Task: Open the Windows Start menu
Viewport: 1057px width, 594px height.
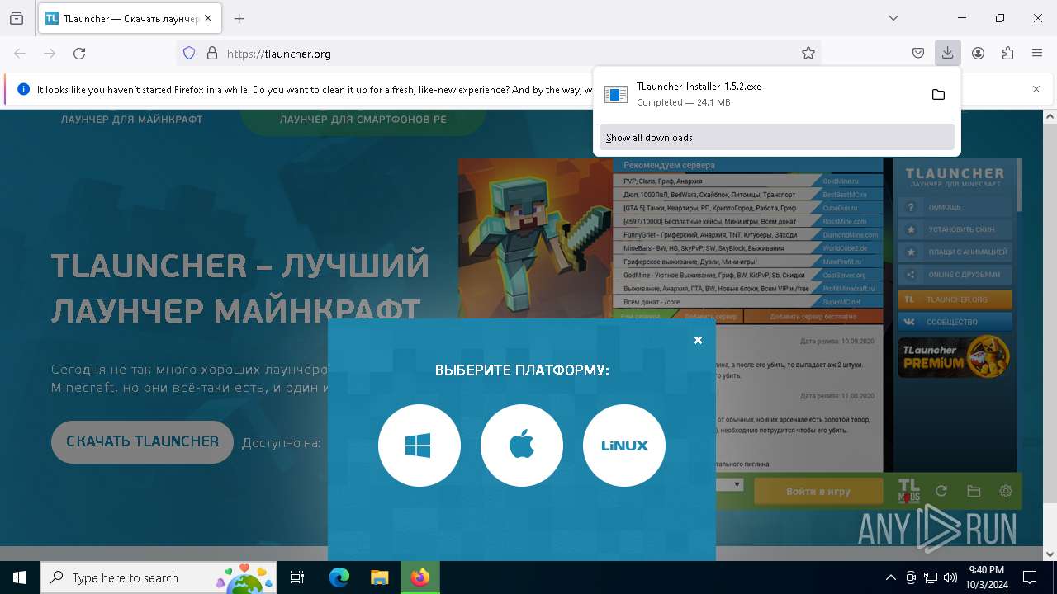Action: [20, 577]
